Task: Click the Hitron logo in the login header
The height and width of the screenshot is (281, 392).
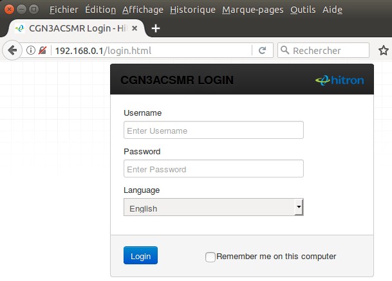Action: pos(339,80)
